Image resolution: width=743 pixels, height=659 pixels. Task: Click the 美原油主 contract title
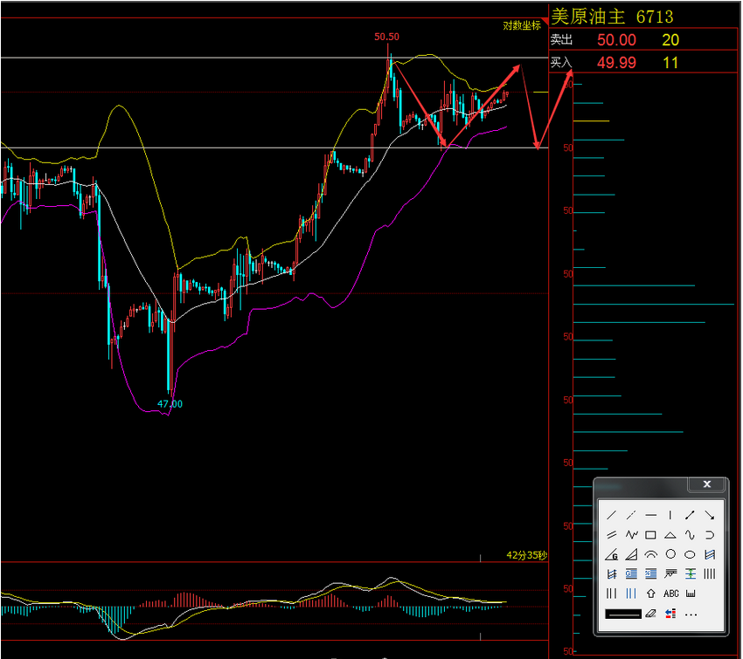pos(588,17)
